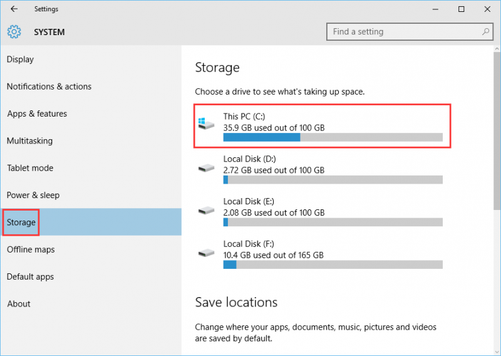The height and width of the screenshot is (356, 501).
Task: Click the vertical scrollbar thumb
Action: 497,131
